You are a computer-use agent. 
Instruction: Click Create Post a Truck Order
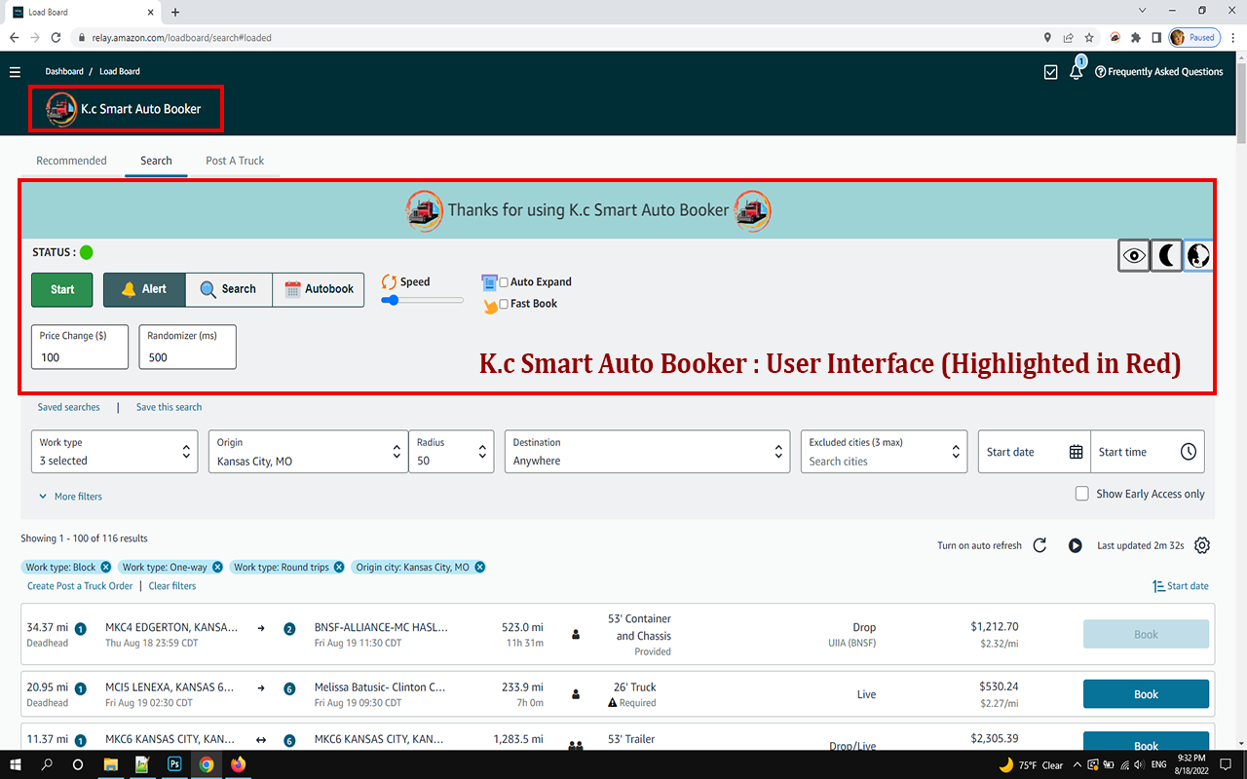80,586
